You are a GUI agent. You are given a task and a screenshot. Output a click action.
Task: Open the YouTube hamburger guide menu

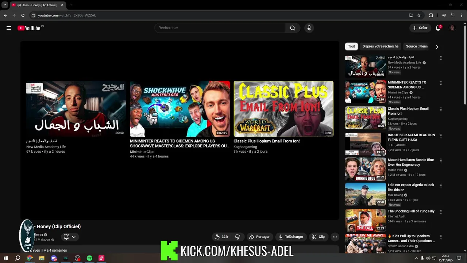coord(9,28)
